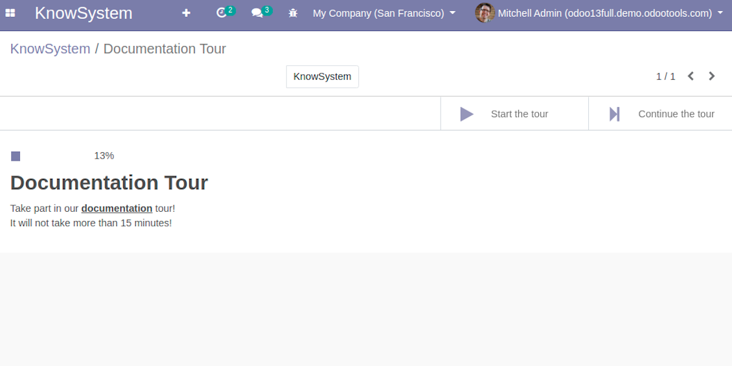Image resolution: width=732 pixels, height=366 pixels.
Task: Go to next record arrow
Action: pos(712,76)
